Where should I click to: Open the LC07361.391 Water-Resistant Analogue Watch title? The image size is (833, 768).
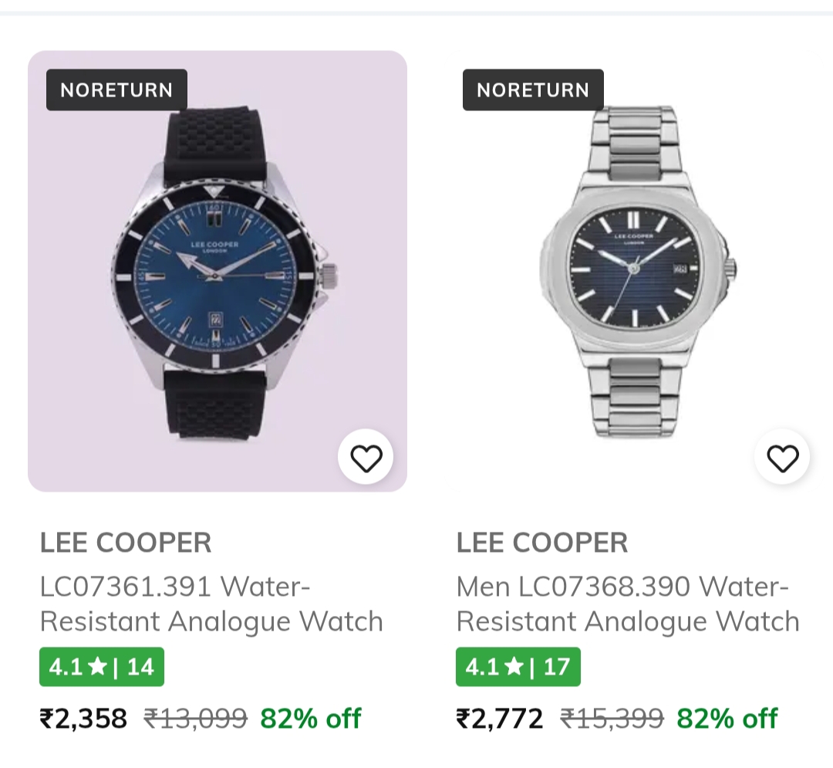tap(211, 604)
